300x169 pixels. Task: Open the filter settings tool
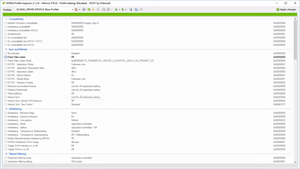(x=131, y=9)
